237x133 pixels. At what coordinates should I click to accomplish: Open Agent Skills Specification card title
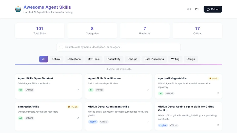(x=104, y=78)
